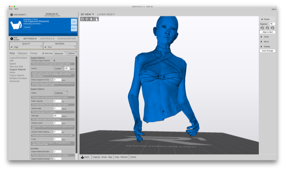
Task: Click the Pattern Spacing input field
Action: click(57, 101)
